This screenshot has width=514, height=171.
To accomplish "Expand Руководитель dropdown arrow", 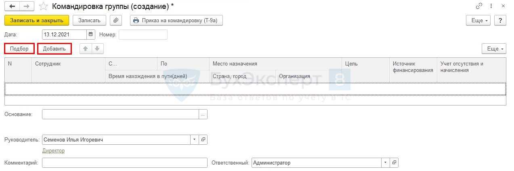I will (195, 139).
